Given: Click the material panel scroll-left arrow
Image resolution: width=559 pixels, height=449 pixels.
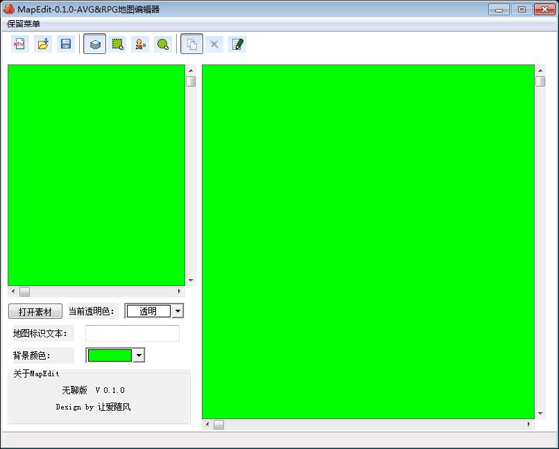Looking at the screenshot, I should pyautogui.click(x=13, y=291).
